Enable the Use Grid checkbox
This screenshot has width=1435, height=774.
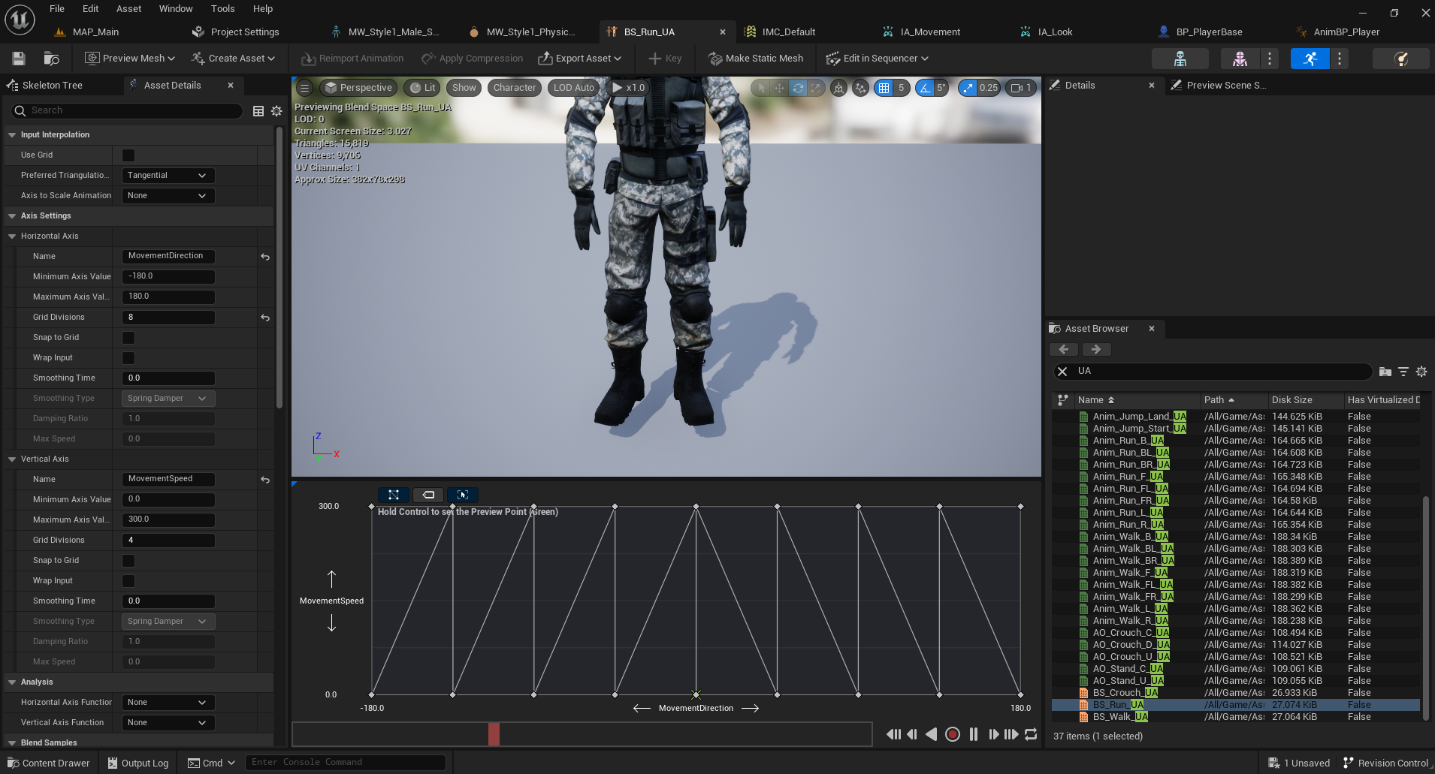(128, 155)
